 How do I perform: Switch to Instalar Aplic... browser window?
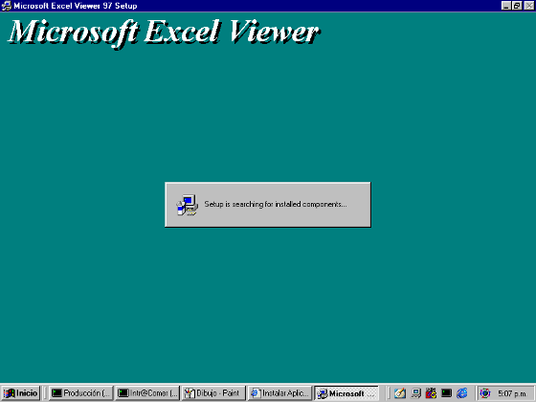pyautogui.click(x=279, y=393)
